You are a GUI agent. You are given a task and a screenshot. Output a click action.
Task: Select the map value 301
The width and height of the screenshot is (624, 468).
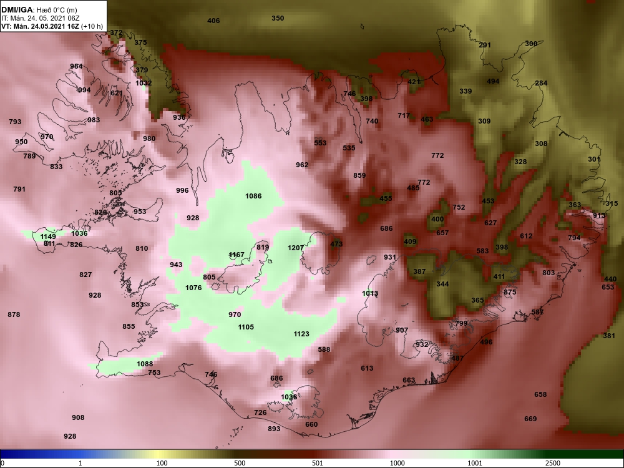(x=594, y=160)
